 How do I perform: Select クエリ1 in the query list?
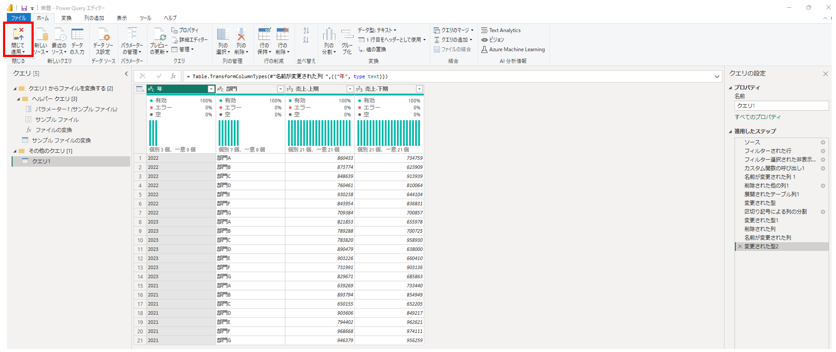[x=71, y=161]
